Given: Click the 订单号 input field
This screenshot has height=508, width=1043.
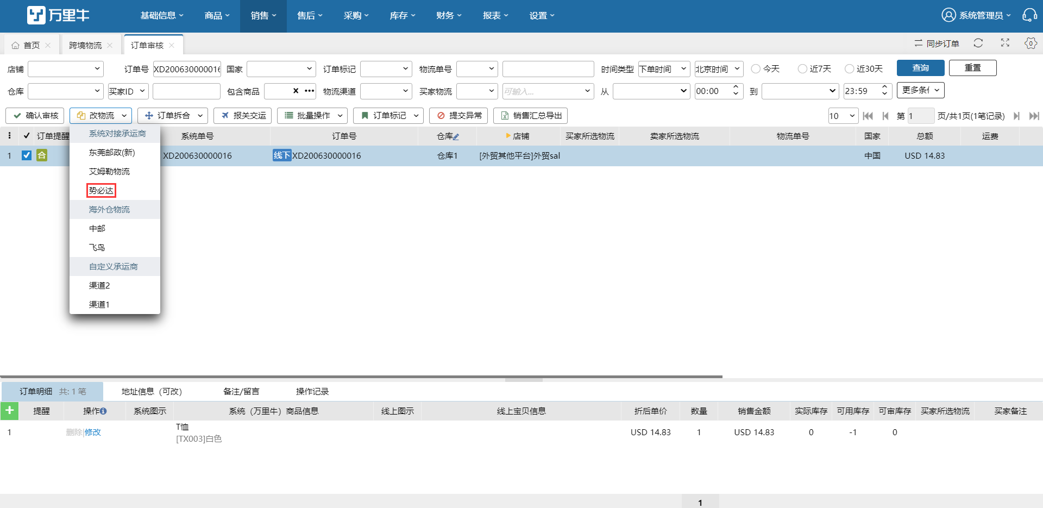Looking at the screenshot, I should (x=187, y=69).
